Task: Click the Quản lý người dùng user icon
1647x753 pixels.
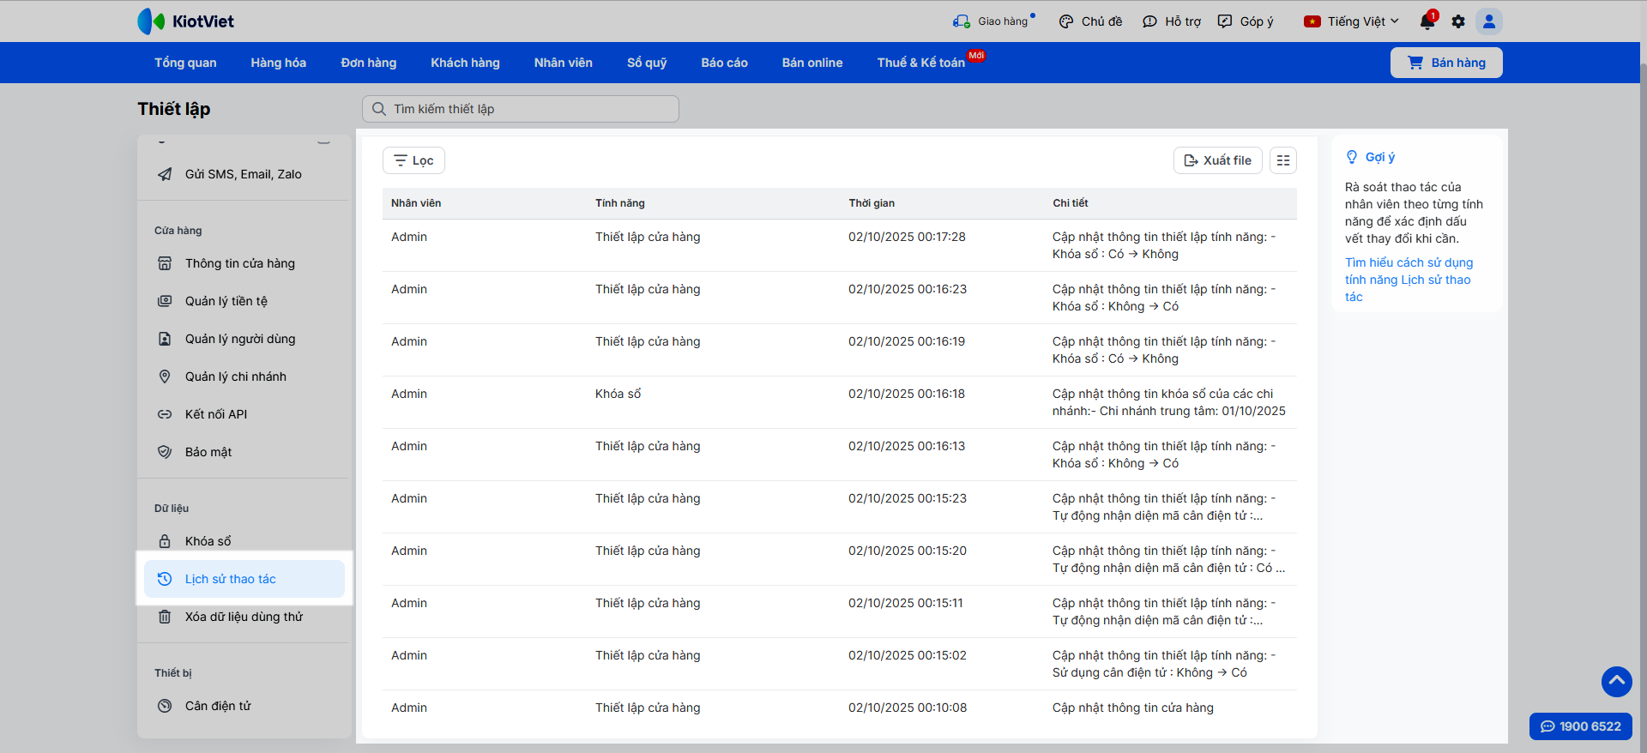Action: (x=165, y=339)
